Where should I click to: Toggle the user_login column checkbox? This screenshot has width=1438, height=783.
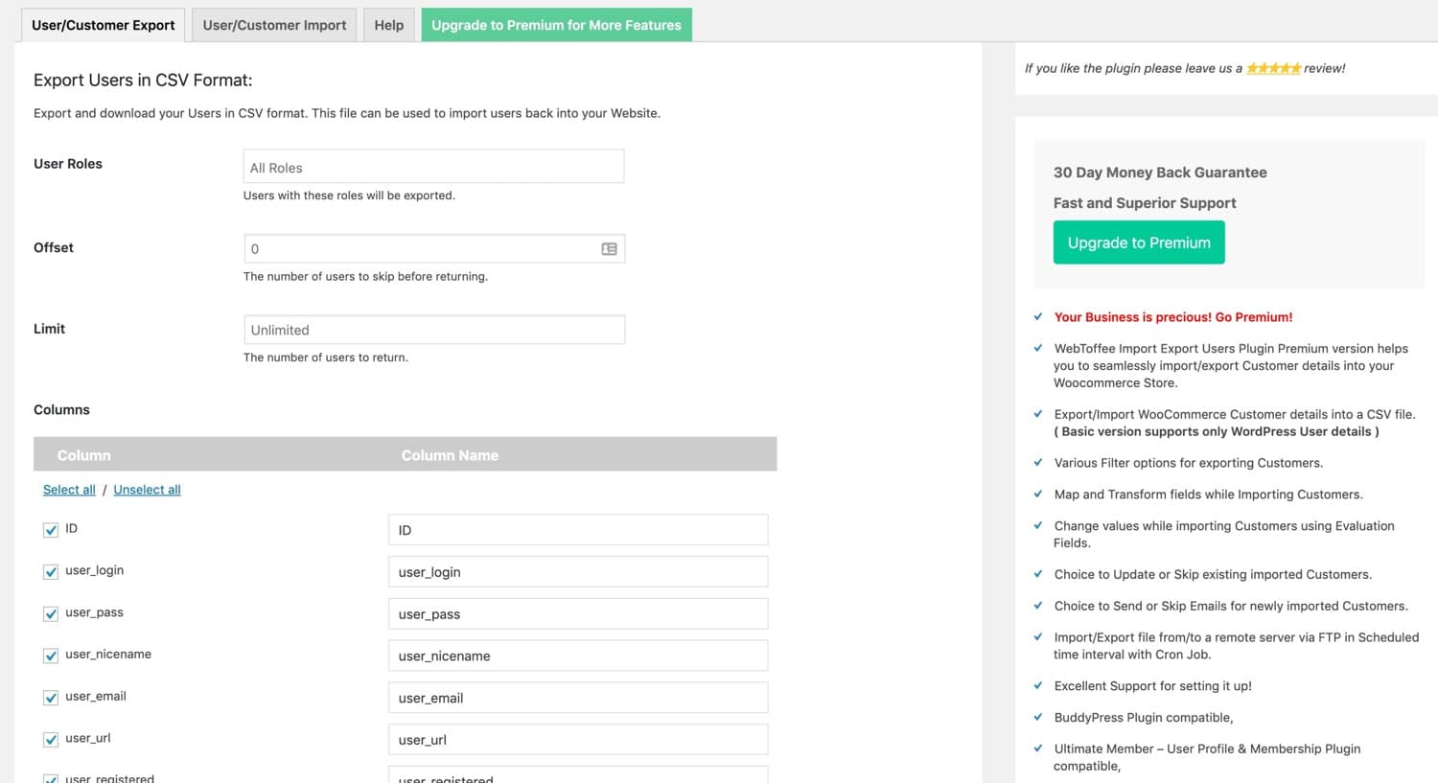click(x=50, y=572)
